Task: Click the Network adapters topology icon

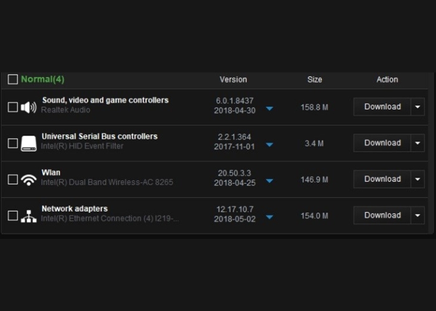Action: click(x=29, y=216)
